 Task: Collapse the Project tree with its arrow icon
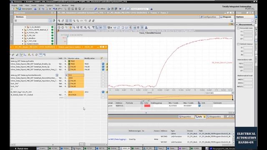tap(55, 13)
